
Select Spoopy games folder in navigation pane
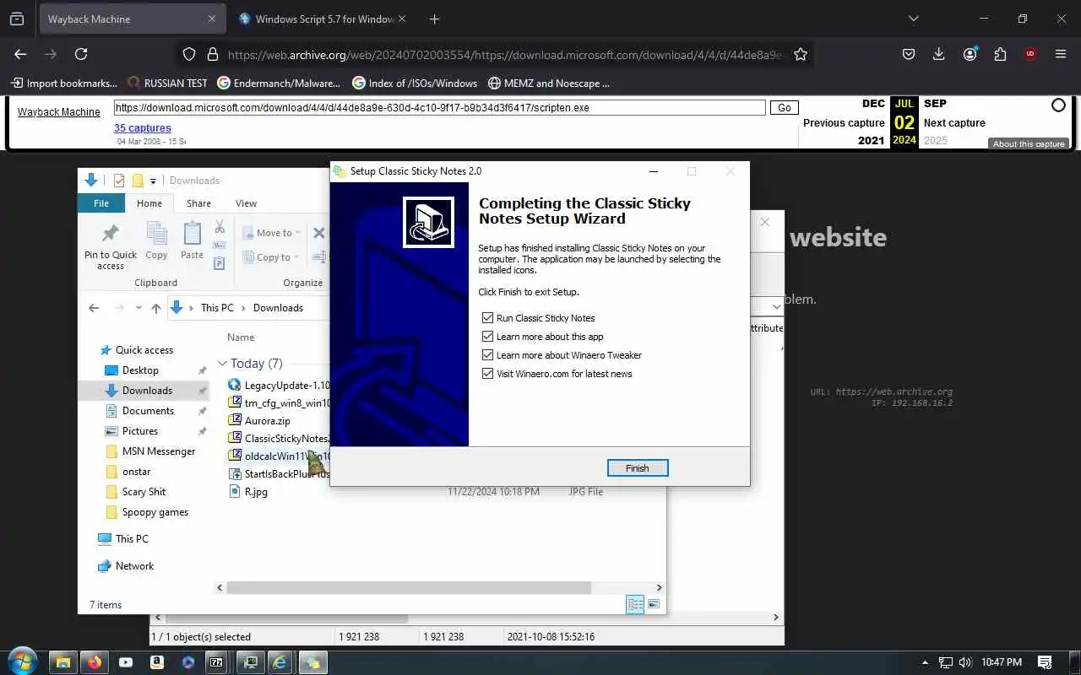[x=155, y=512]
